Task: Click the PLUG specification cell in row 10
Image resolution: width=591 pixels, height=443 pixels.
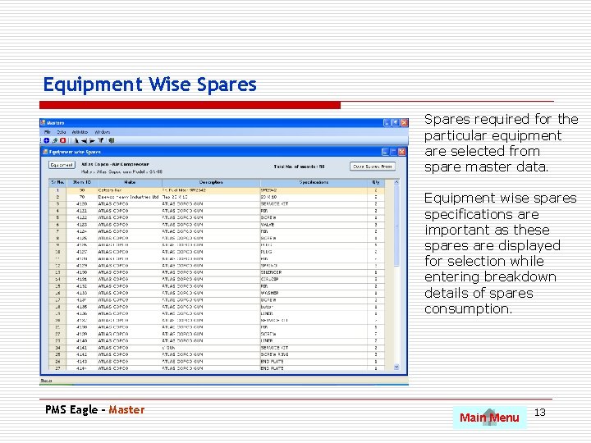Action: [x=314, y=252]
